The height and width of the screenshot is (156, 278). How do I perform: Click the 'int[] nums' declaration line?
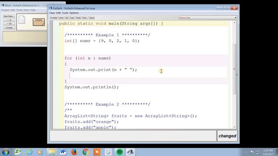[102, 41]
